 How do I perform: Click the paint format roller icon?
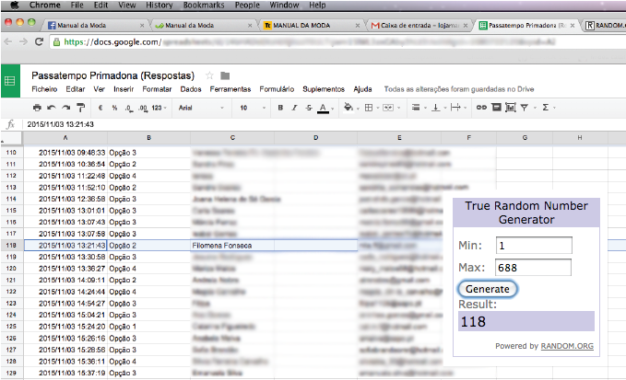(81, 108)
